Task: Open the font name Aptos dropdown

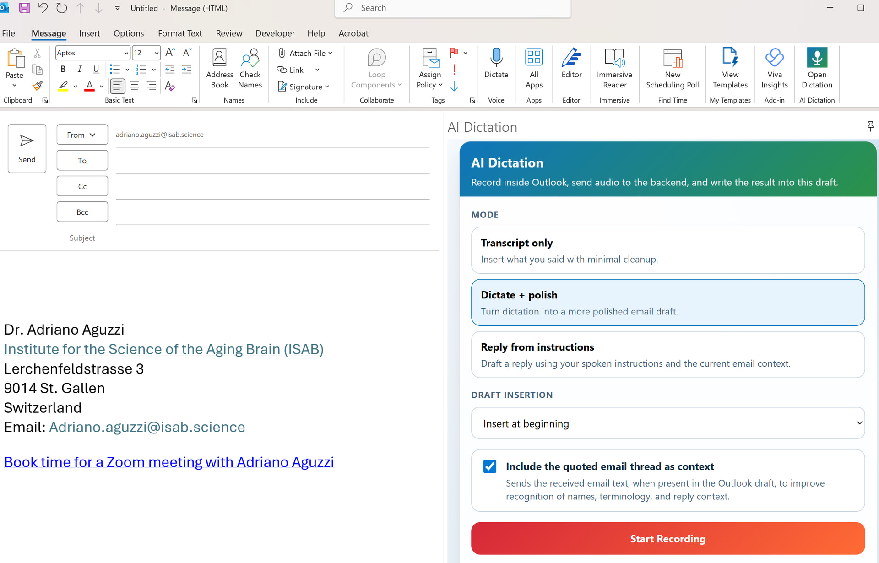Action: coord(126,53)
